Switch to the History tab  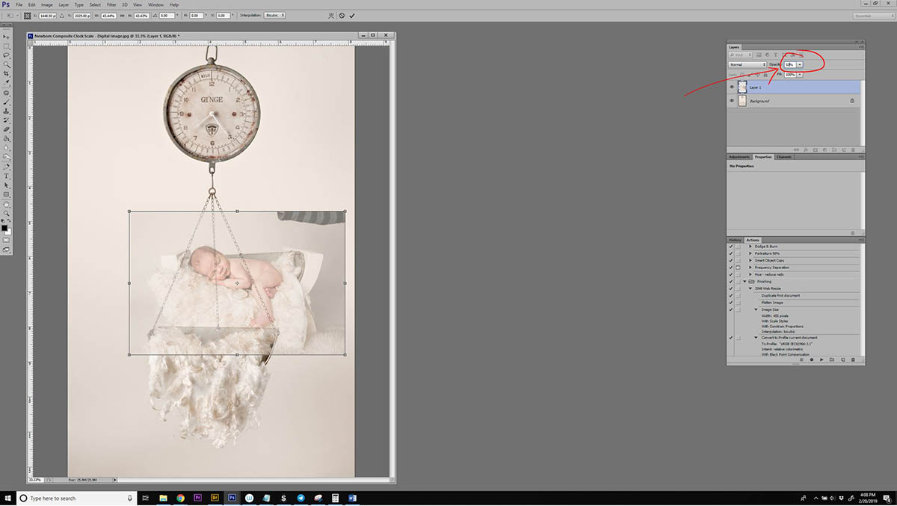[736, 240]
